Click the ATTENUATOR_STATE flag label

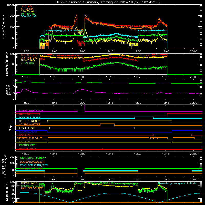[31, 111]
